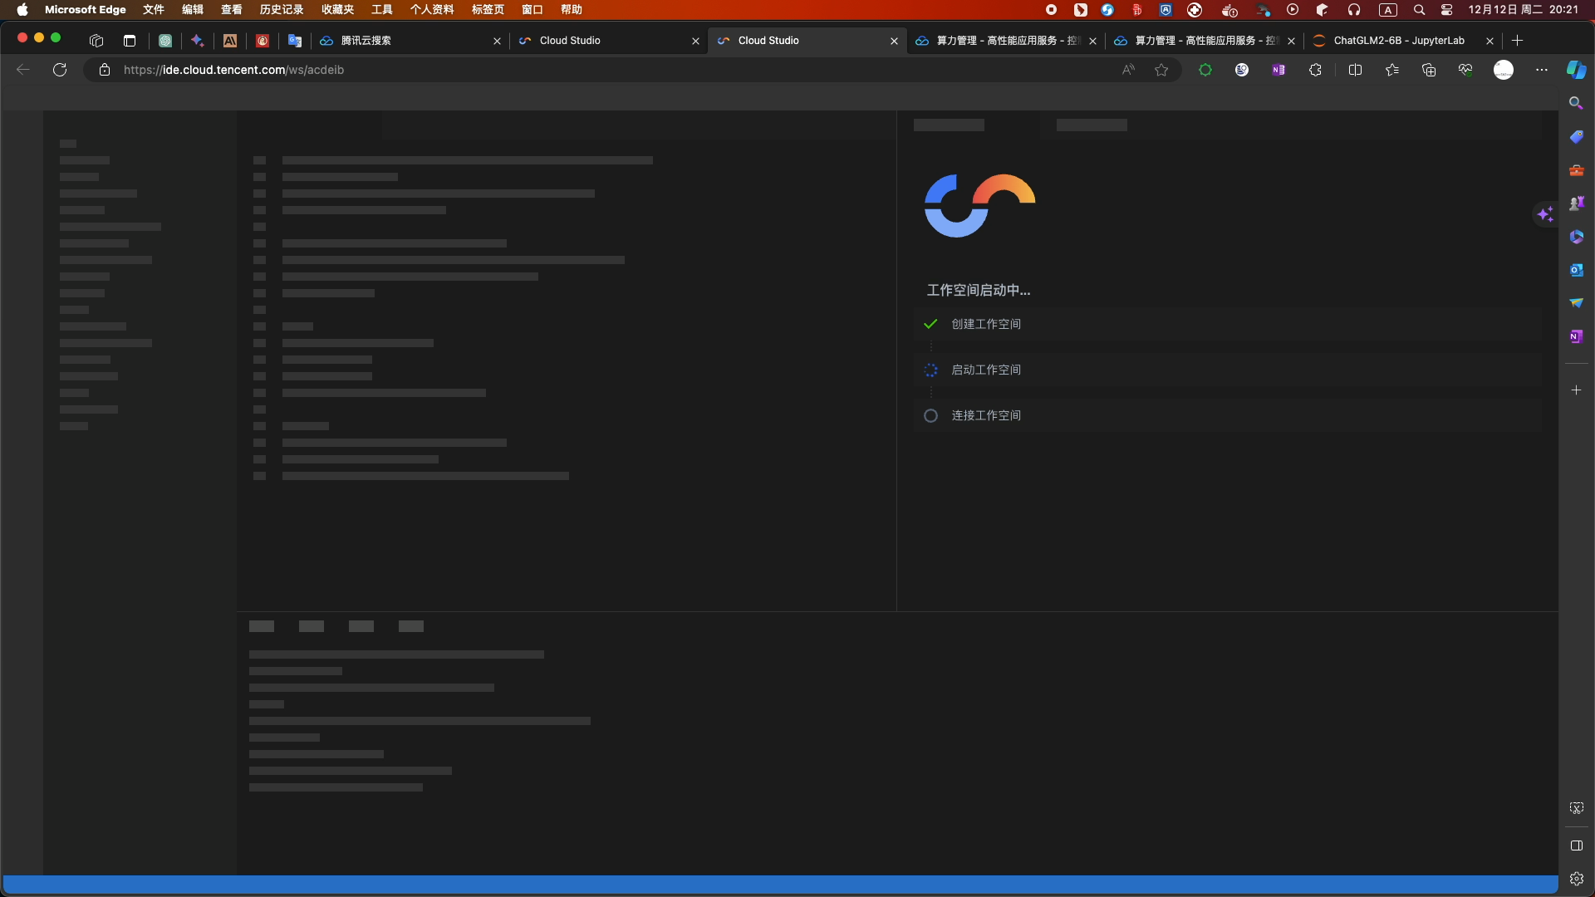Open the Games chess-piece sidebar icon
Viewport: 1595px width, 897px height.
pos(1576,203)
